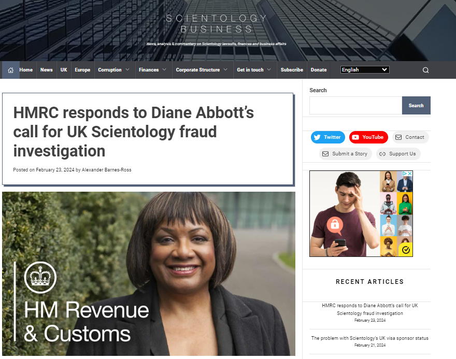Image resolution: width=456 pixels, height=359 pixels.
Task: Open the YouTube play icon button
Action: (x=355, y=137)
